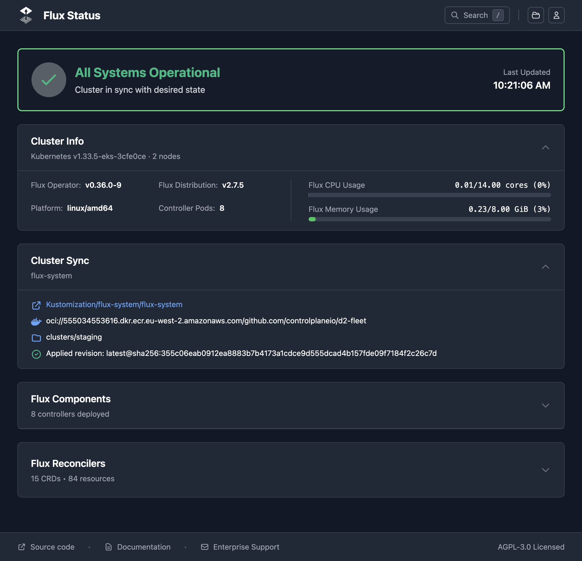
Task: Collapse the Cluster Sync section
Action: coord(546,267)
